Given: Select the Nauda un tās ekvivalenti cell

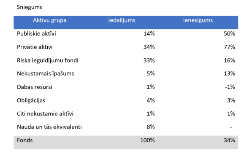Looking at the screenshot, I should (49, 127).
